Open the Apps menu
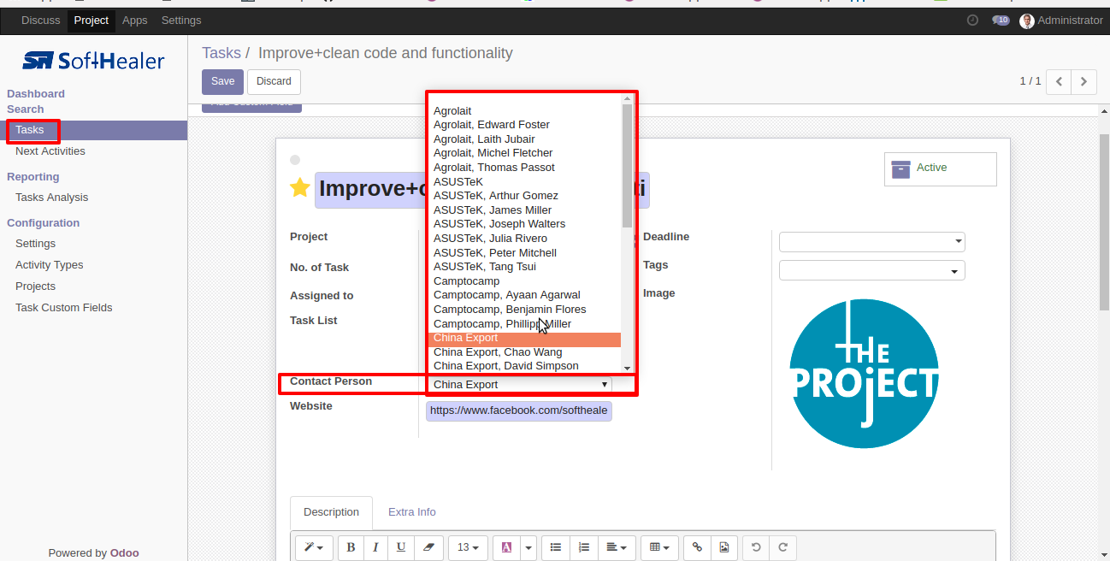This screenshot has height=561, width=1110. pos(135,21)
